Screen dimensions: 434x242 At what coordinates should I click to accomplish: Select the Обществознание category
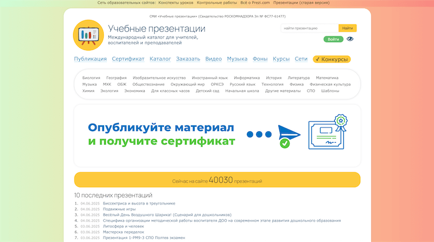click(x=148, y=84)
